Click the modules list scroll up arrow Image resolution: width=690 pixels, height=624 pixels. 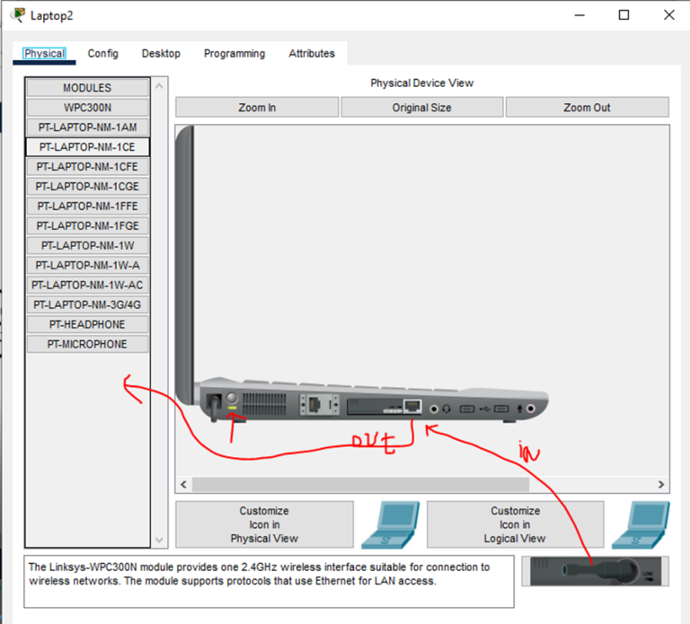(159, 86)
